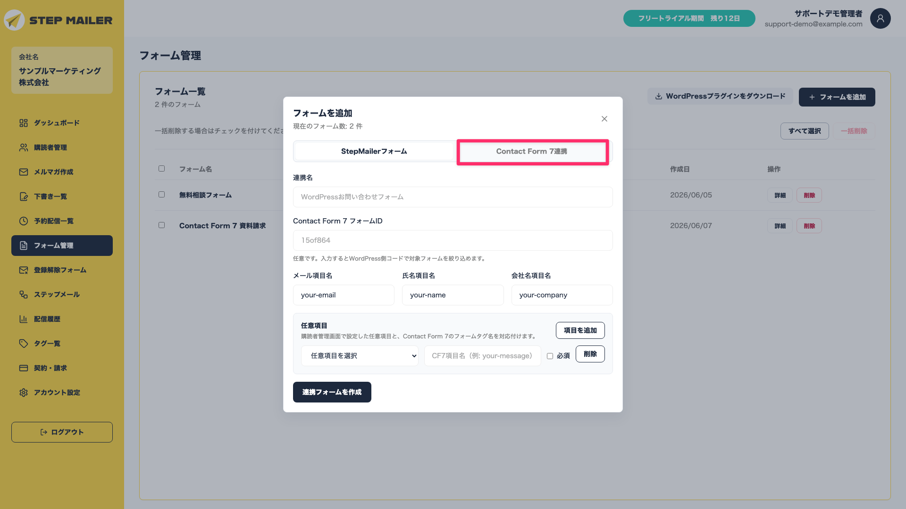Toggle the 必須 checkbox

coord(550,356)
